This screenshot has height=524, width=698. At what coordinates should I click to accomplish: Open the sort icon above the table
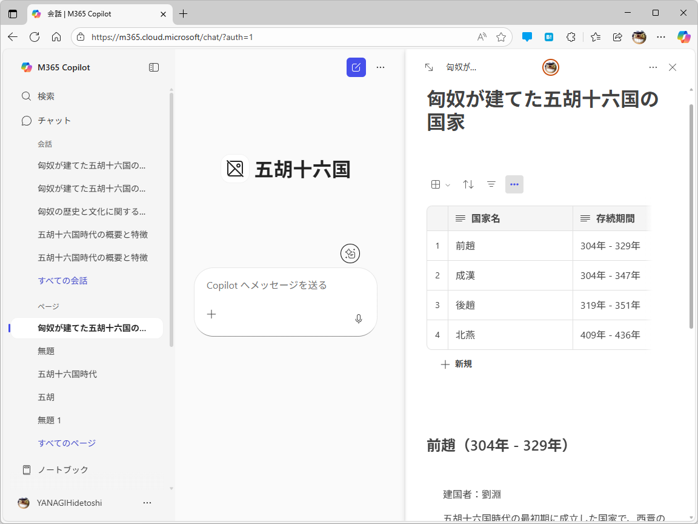tap(468, 184)
